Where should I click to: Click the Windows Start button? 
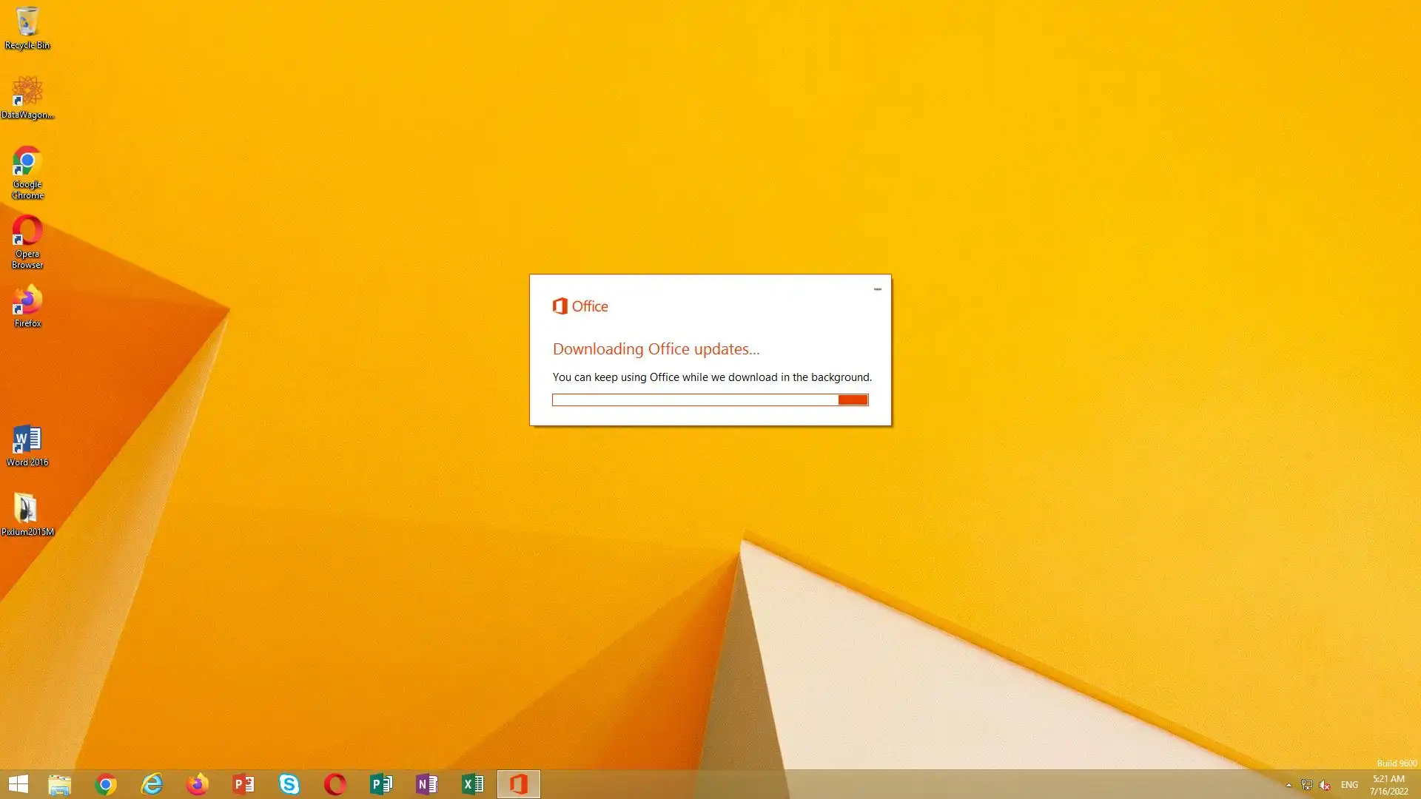[18, 783]
